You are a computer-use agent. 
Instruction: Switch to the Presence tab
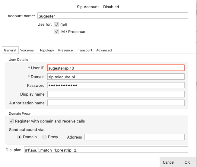[65, 50]
